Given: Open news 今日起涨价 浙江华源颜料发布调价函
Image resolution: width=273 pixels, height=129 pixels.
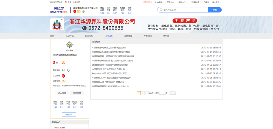Looking at the screenshot, I should pos(108,69).
